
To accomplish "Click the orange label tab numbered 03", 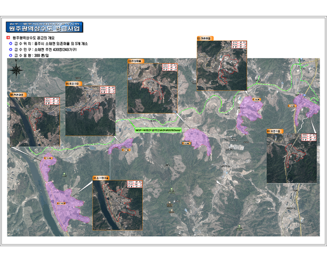I will click(x=136, y=61).
